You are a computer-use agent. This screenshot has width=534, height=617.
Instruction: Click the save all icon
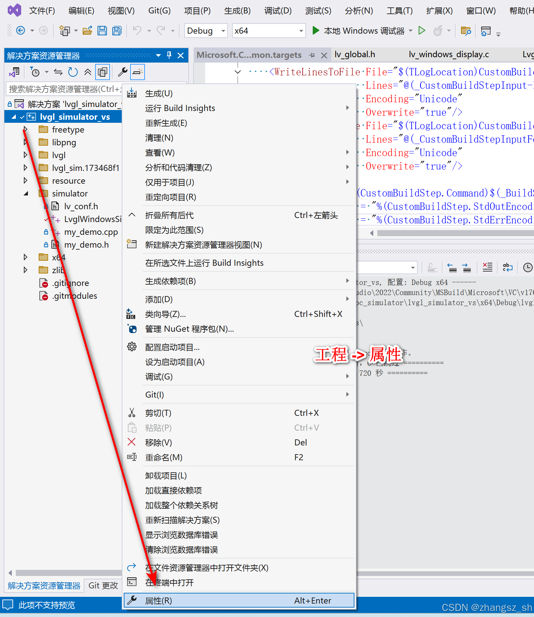(x=117, y=31)
